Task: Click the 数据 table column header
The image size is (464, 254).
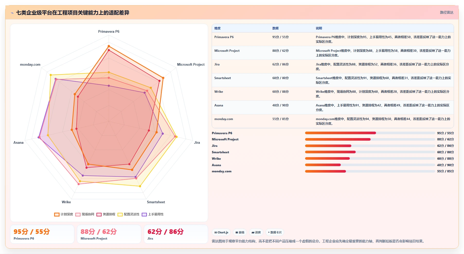Action: tap(275, 28)
